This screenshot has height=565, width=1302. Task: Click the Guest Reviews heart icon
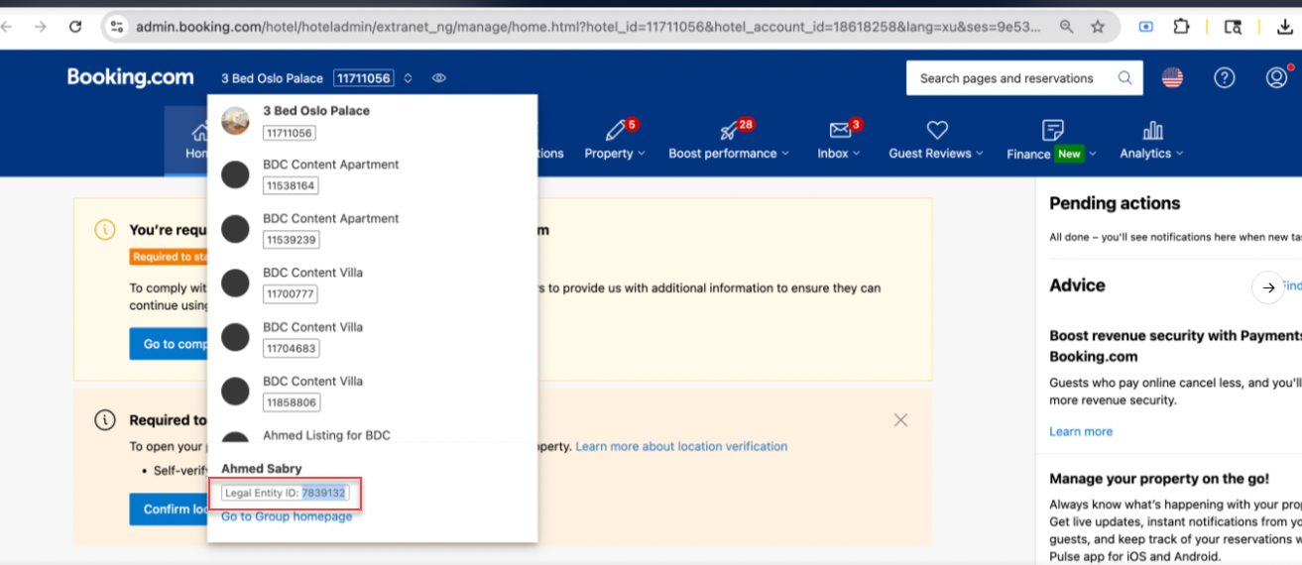point(937,130)
